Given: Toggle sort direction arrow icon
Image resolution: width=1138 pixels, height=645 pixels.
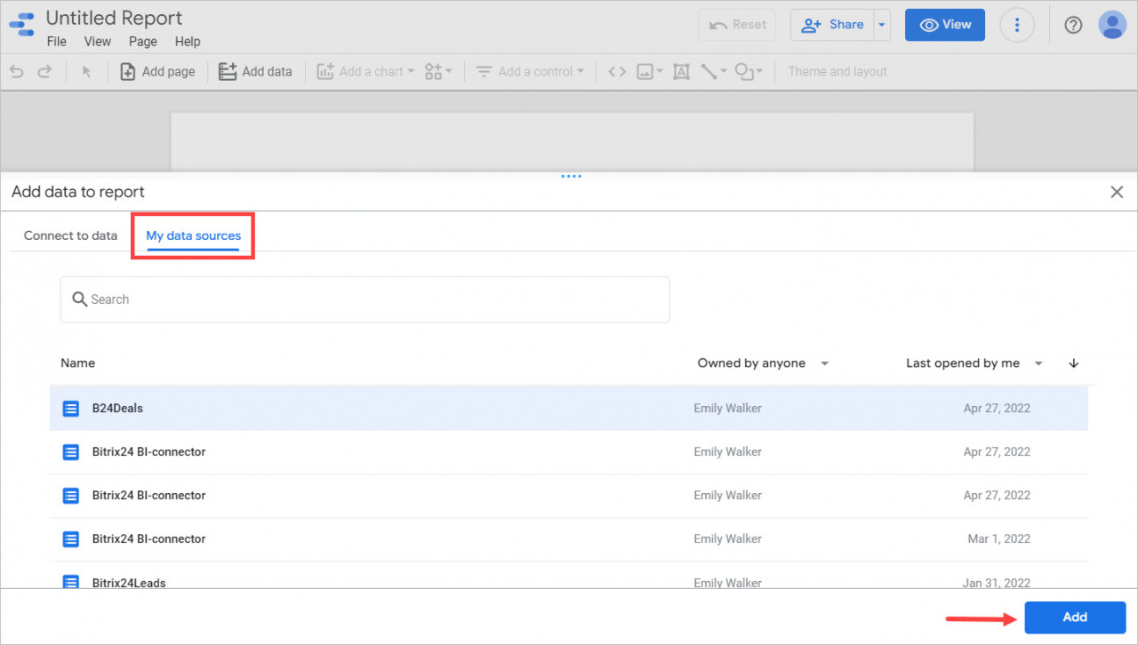Looking at the screenshot, I should 1073,363.
